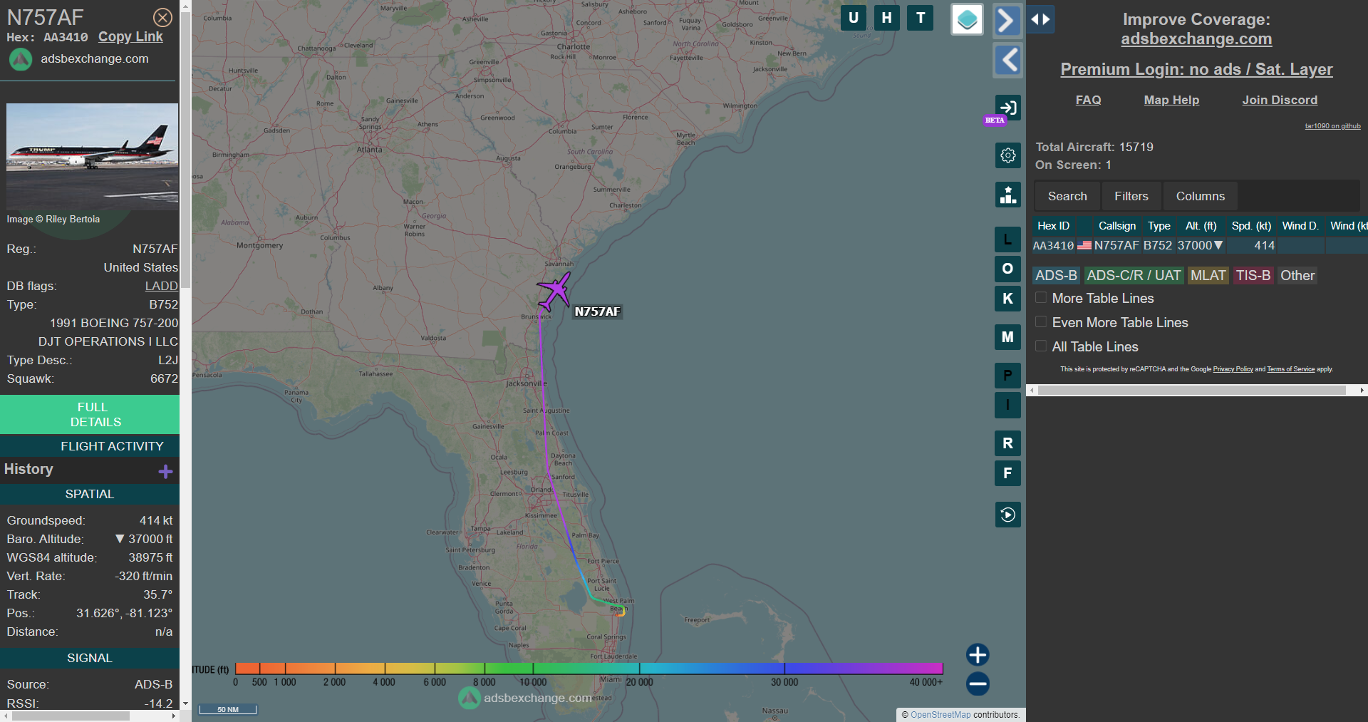The image size is (1368, 722).
Task: Toggle the R map button
Action: coord(1007,443)
